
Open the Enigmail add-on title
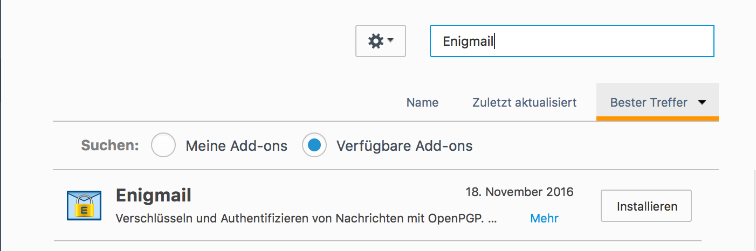[x=154, y=195]
